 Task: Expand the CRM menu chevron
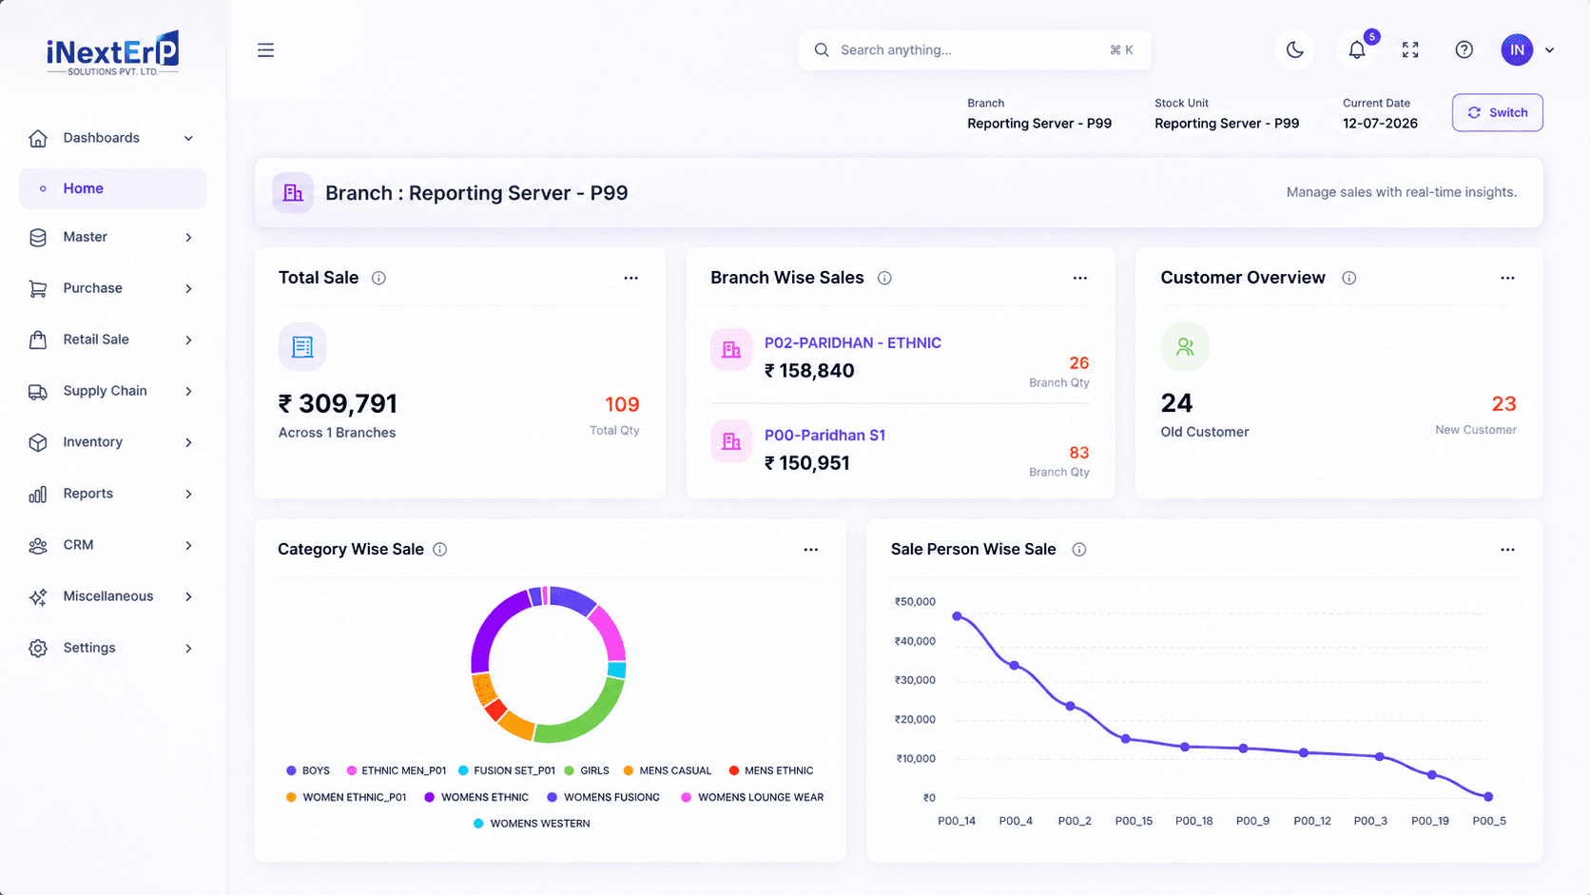click(188, 545)
